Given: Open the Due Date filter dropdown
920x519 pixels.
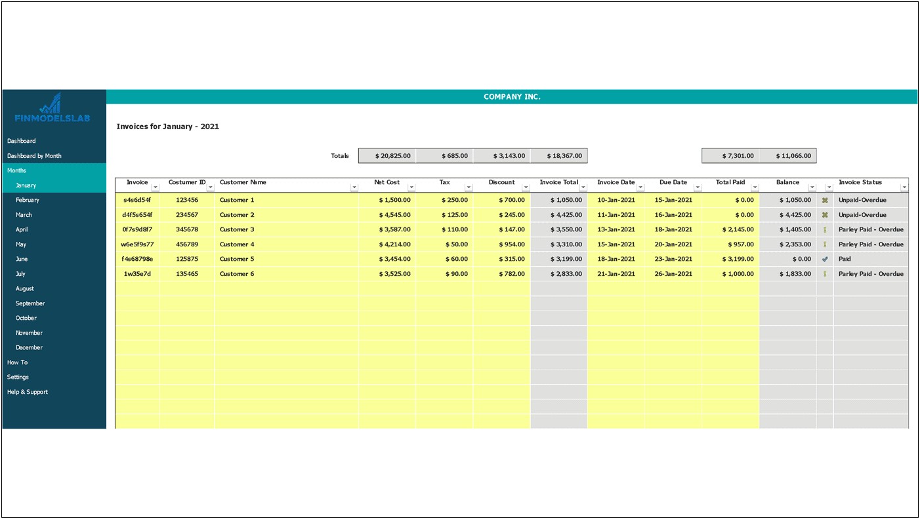Looking at the screenshot, I should [x=698, y=187].
